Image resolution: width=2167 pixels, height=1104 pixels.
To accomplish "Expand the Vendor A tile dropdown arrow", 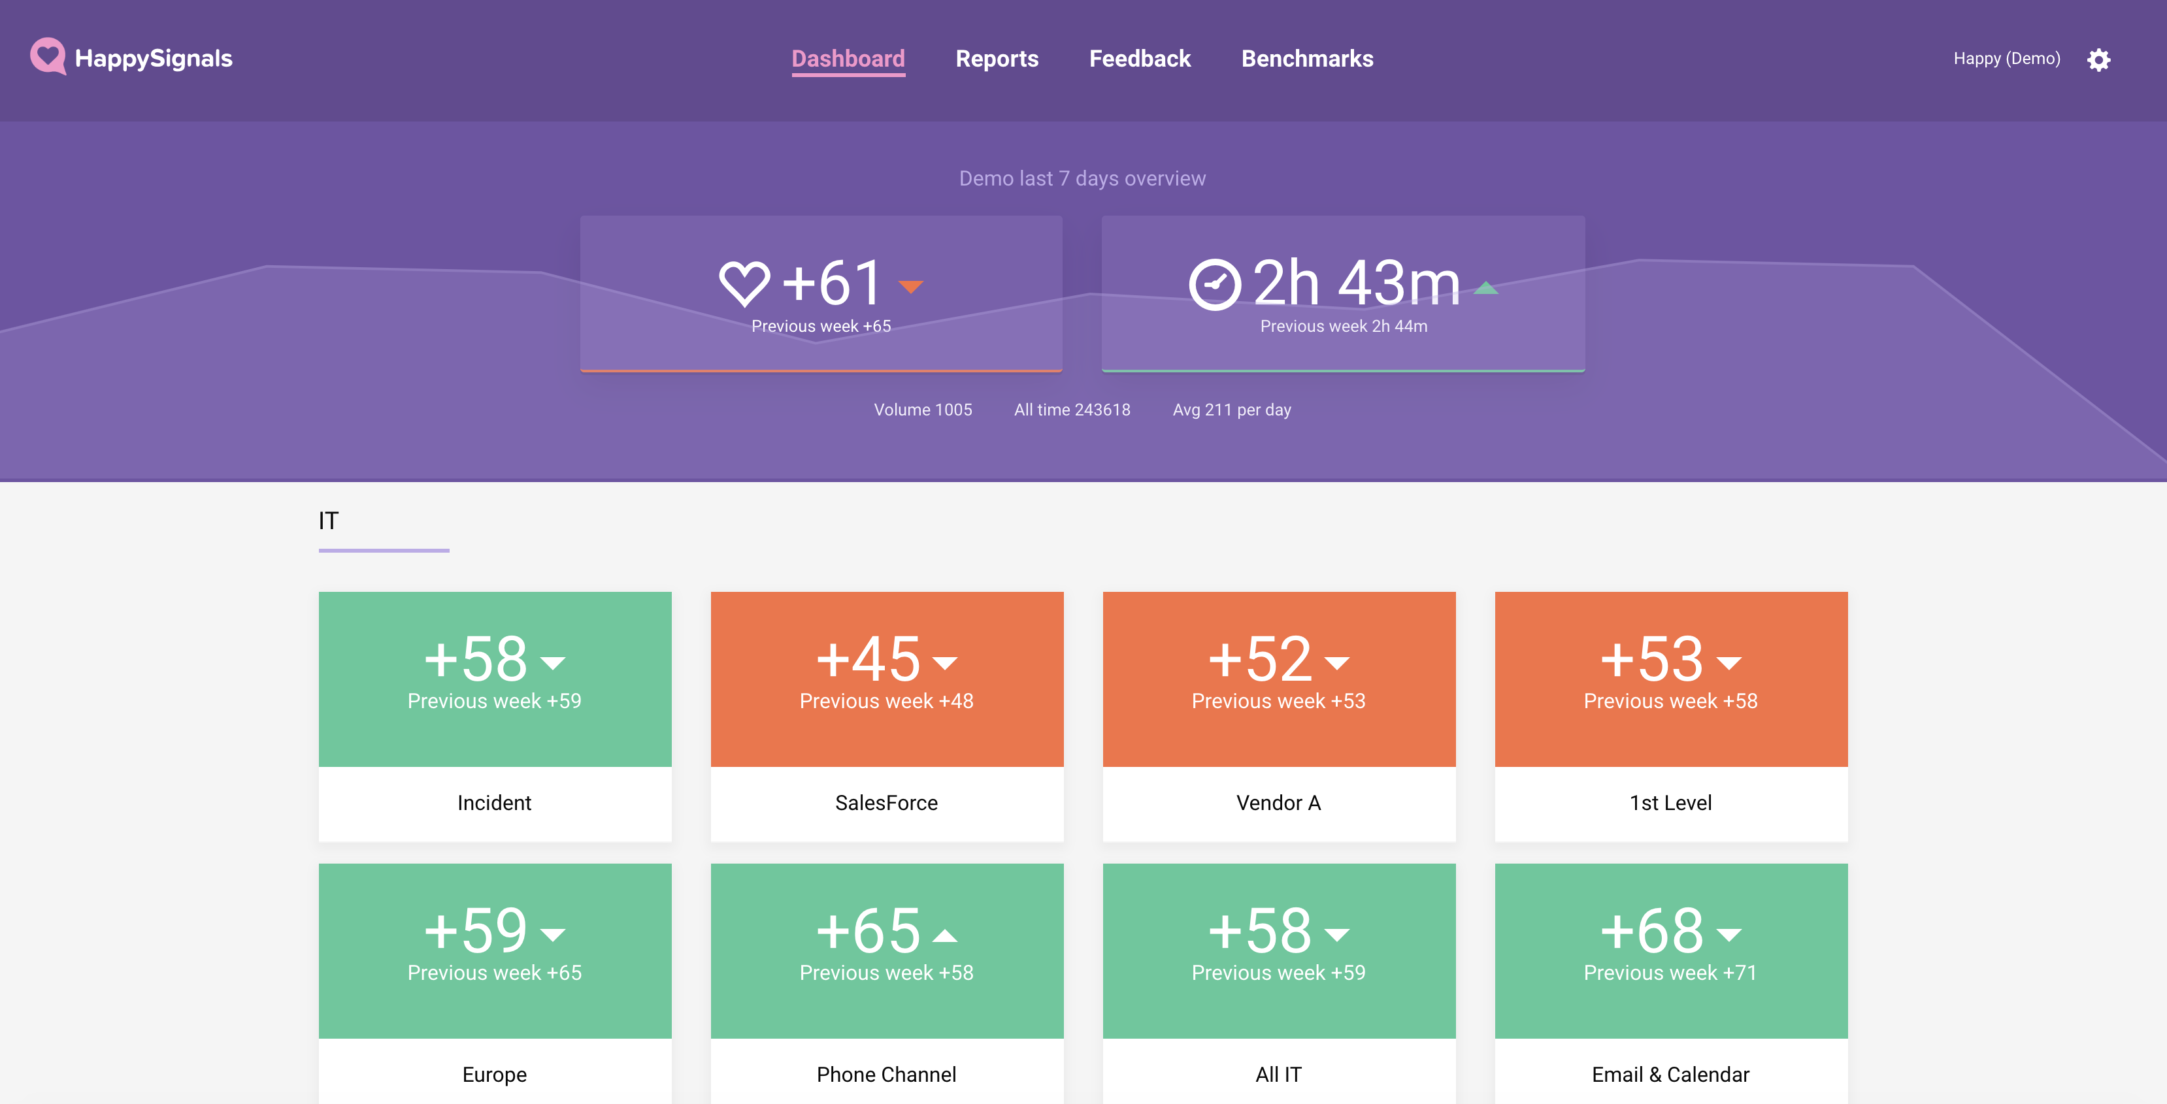I will (1338, 664).
